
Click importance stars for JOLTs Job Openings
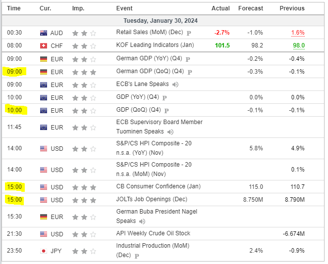(x=84, y=200)
